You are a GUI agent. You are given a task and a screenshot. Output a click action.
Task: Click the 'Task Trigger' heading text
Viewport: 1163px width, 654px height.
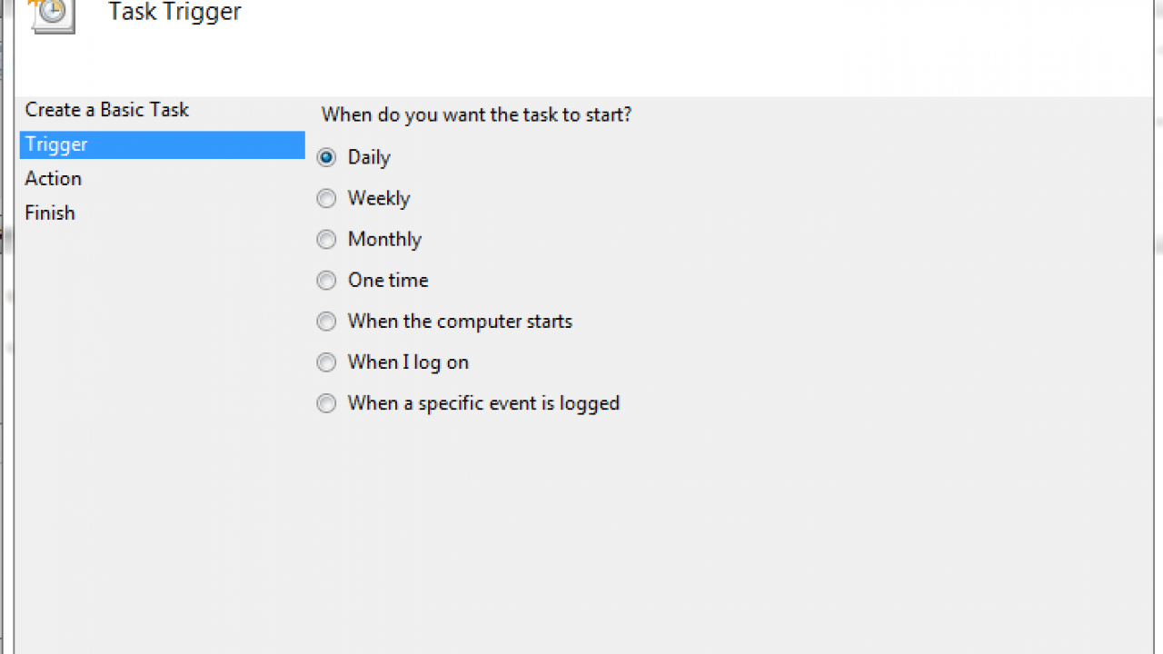(174, 13)
